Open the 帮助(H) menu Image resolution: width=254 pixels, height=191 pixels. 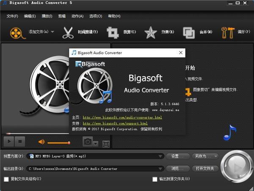tap(114, 16)
